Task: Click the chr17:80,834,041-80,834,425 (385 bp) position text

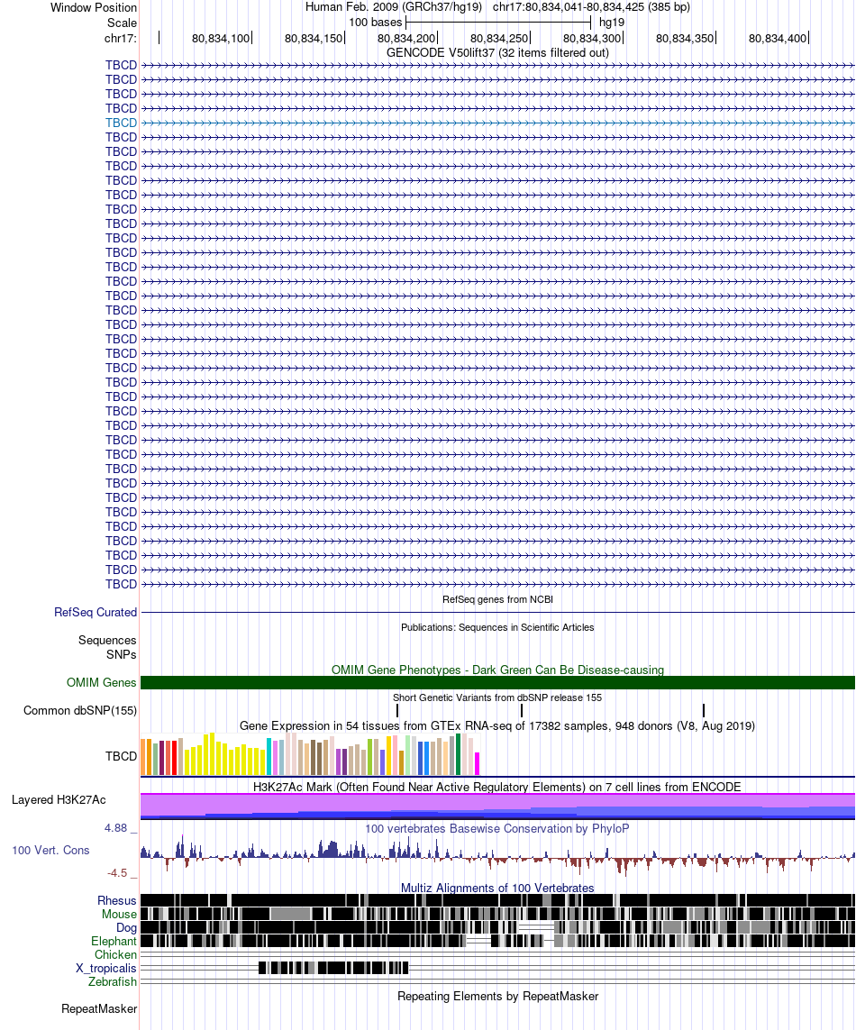Action: point(591,7)
